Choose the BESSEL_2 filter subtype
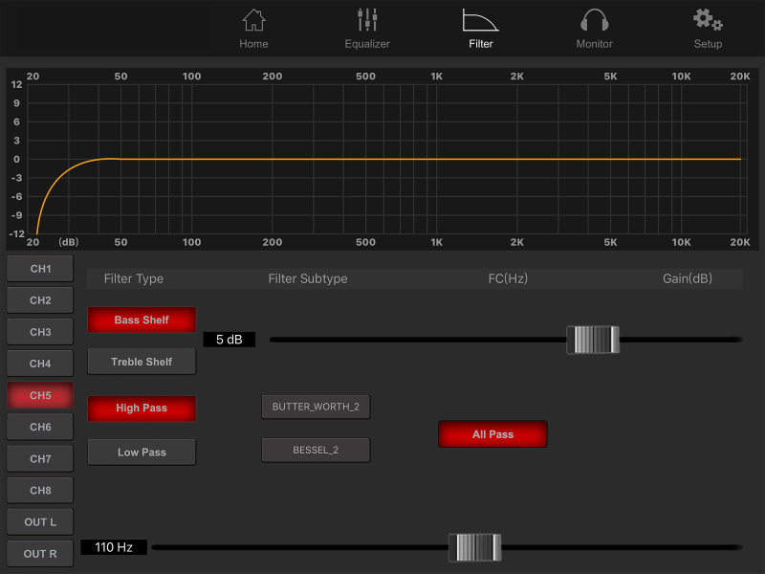 316,450
